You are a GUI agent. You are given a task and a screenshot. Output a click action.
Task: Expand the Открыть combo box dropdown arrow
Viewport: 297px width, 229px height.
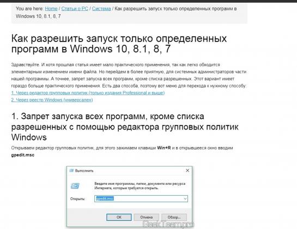coord(185,199)
